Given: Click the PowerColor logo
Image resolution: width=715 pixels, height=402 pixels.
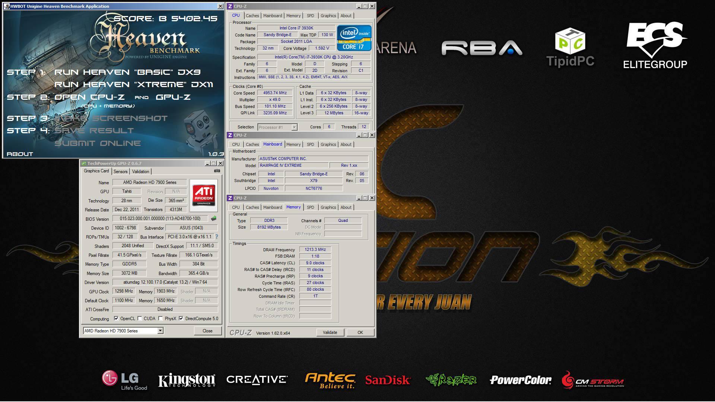Looking at the screenshot, I should pyautogui.click(x=520, y=380).
